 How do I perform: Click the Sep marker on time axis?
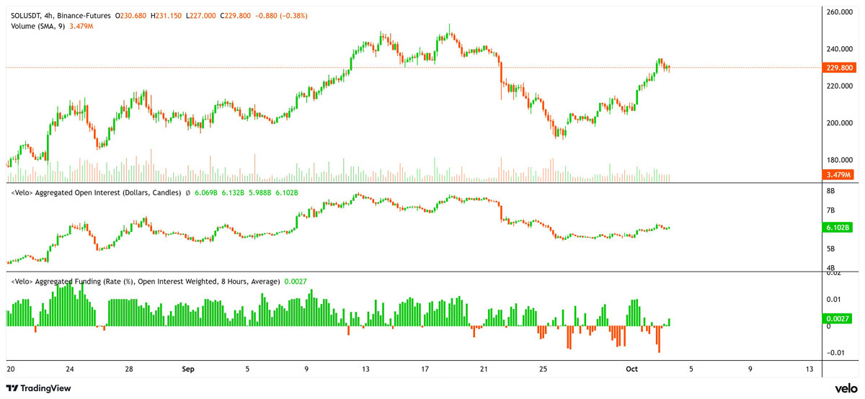coord(187,369)
